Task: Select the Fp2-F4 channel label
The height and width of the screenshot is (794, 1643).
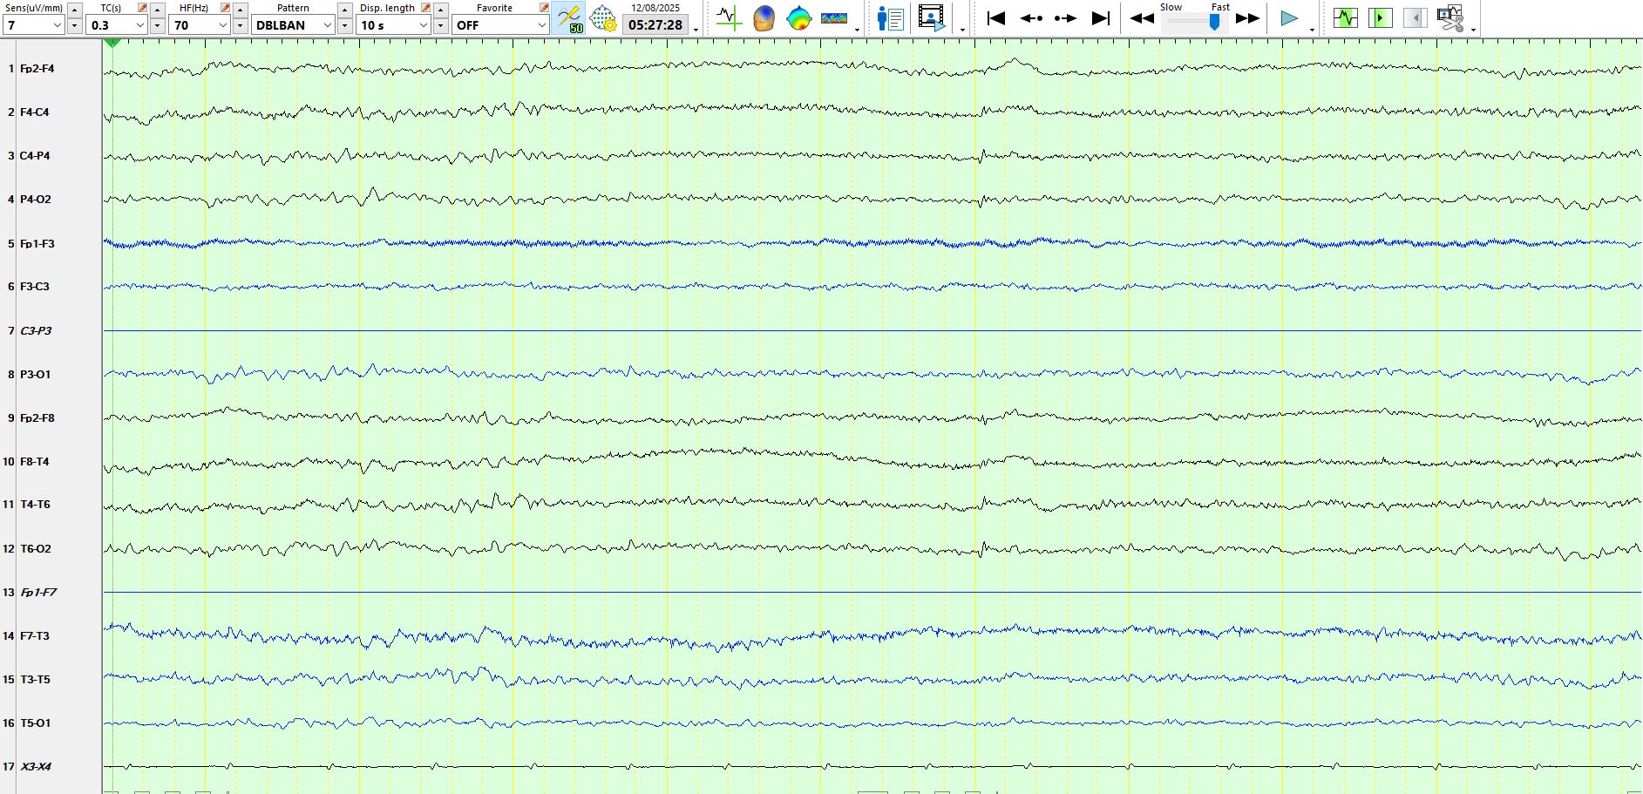Action: click(37, 69)
